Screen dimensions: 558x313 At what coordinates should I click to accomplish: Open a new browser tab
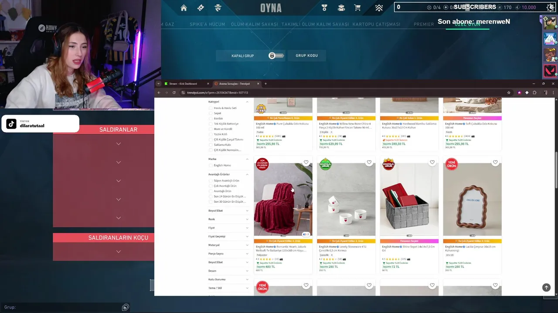point(266,83)
